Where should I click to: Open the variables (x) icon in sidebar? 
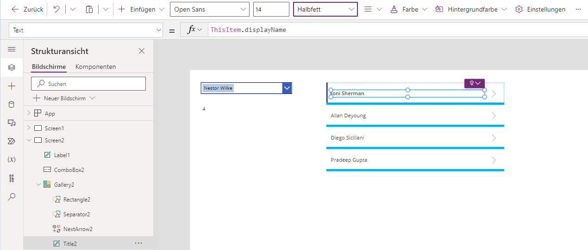(x=12, y=159)
